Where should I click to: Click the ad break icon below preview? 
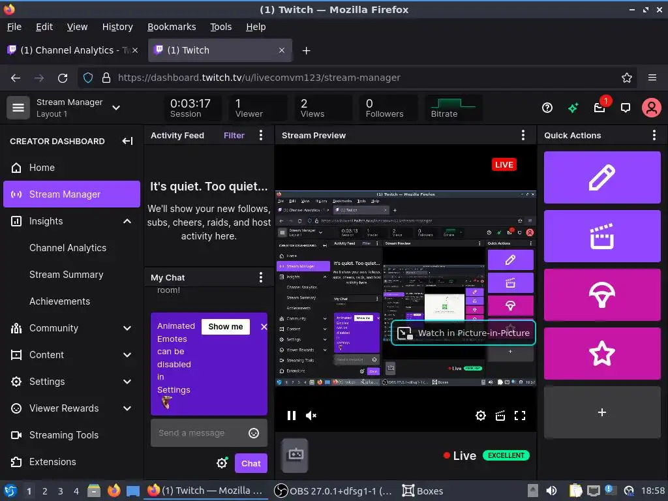point(296,455)
